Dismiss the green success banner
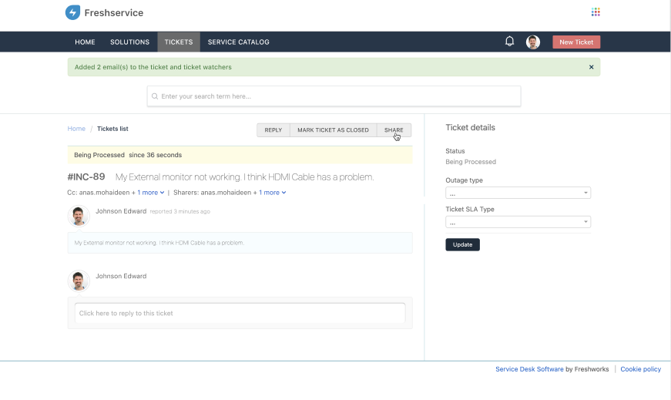Screen dimensions: 671x400 point(591,67)
